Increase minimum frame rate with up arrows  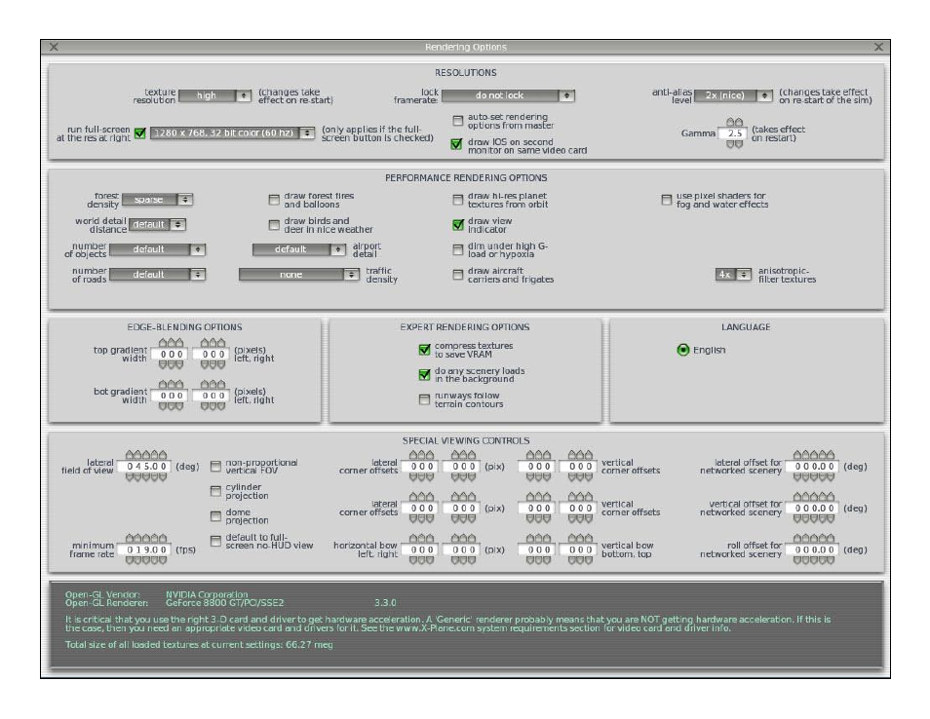(146, 538)
